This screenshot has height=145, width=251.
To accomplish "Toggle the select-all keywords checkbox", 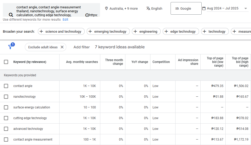I will (6, 62).
